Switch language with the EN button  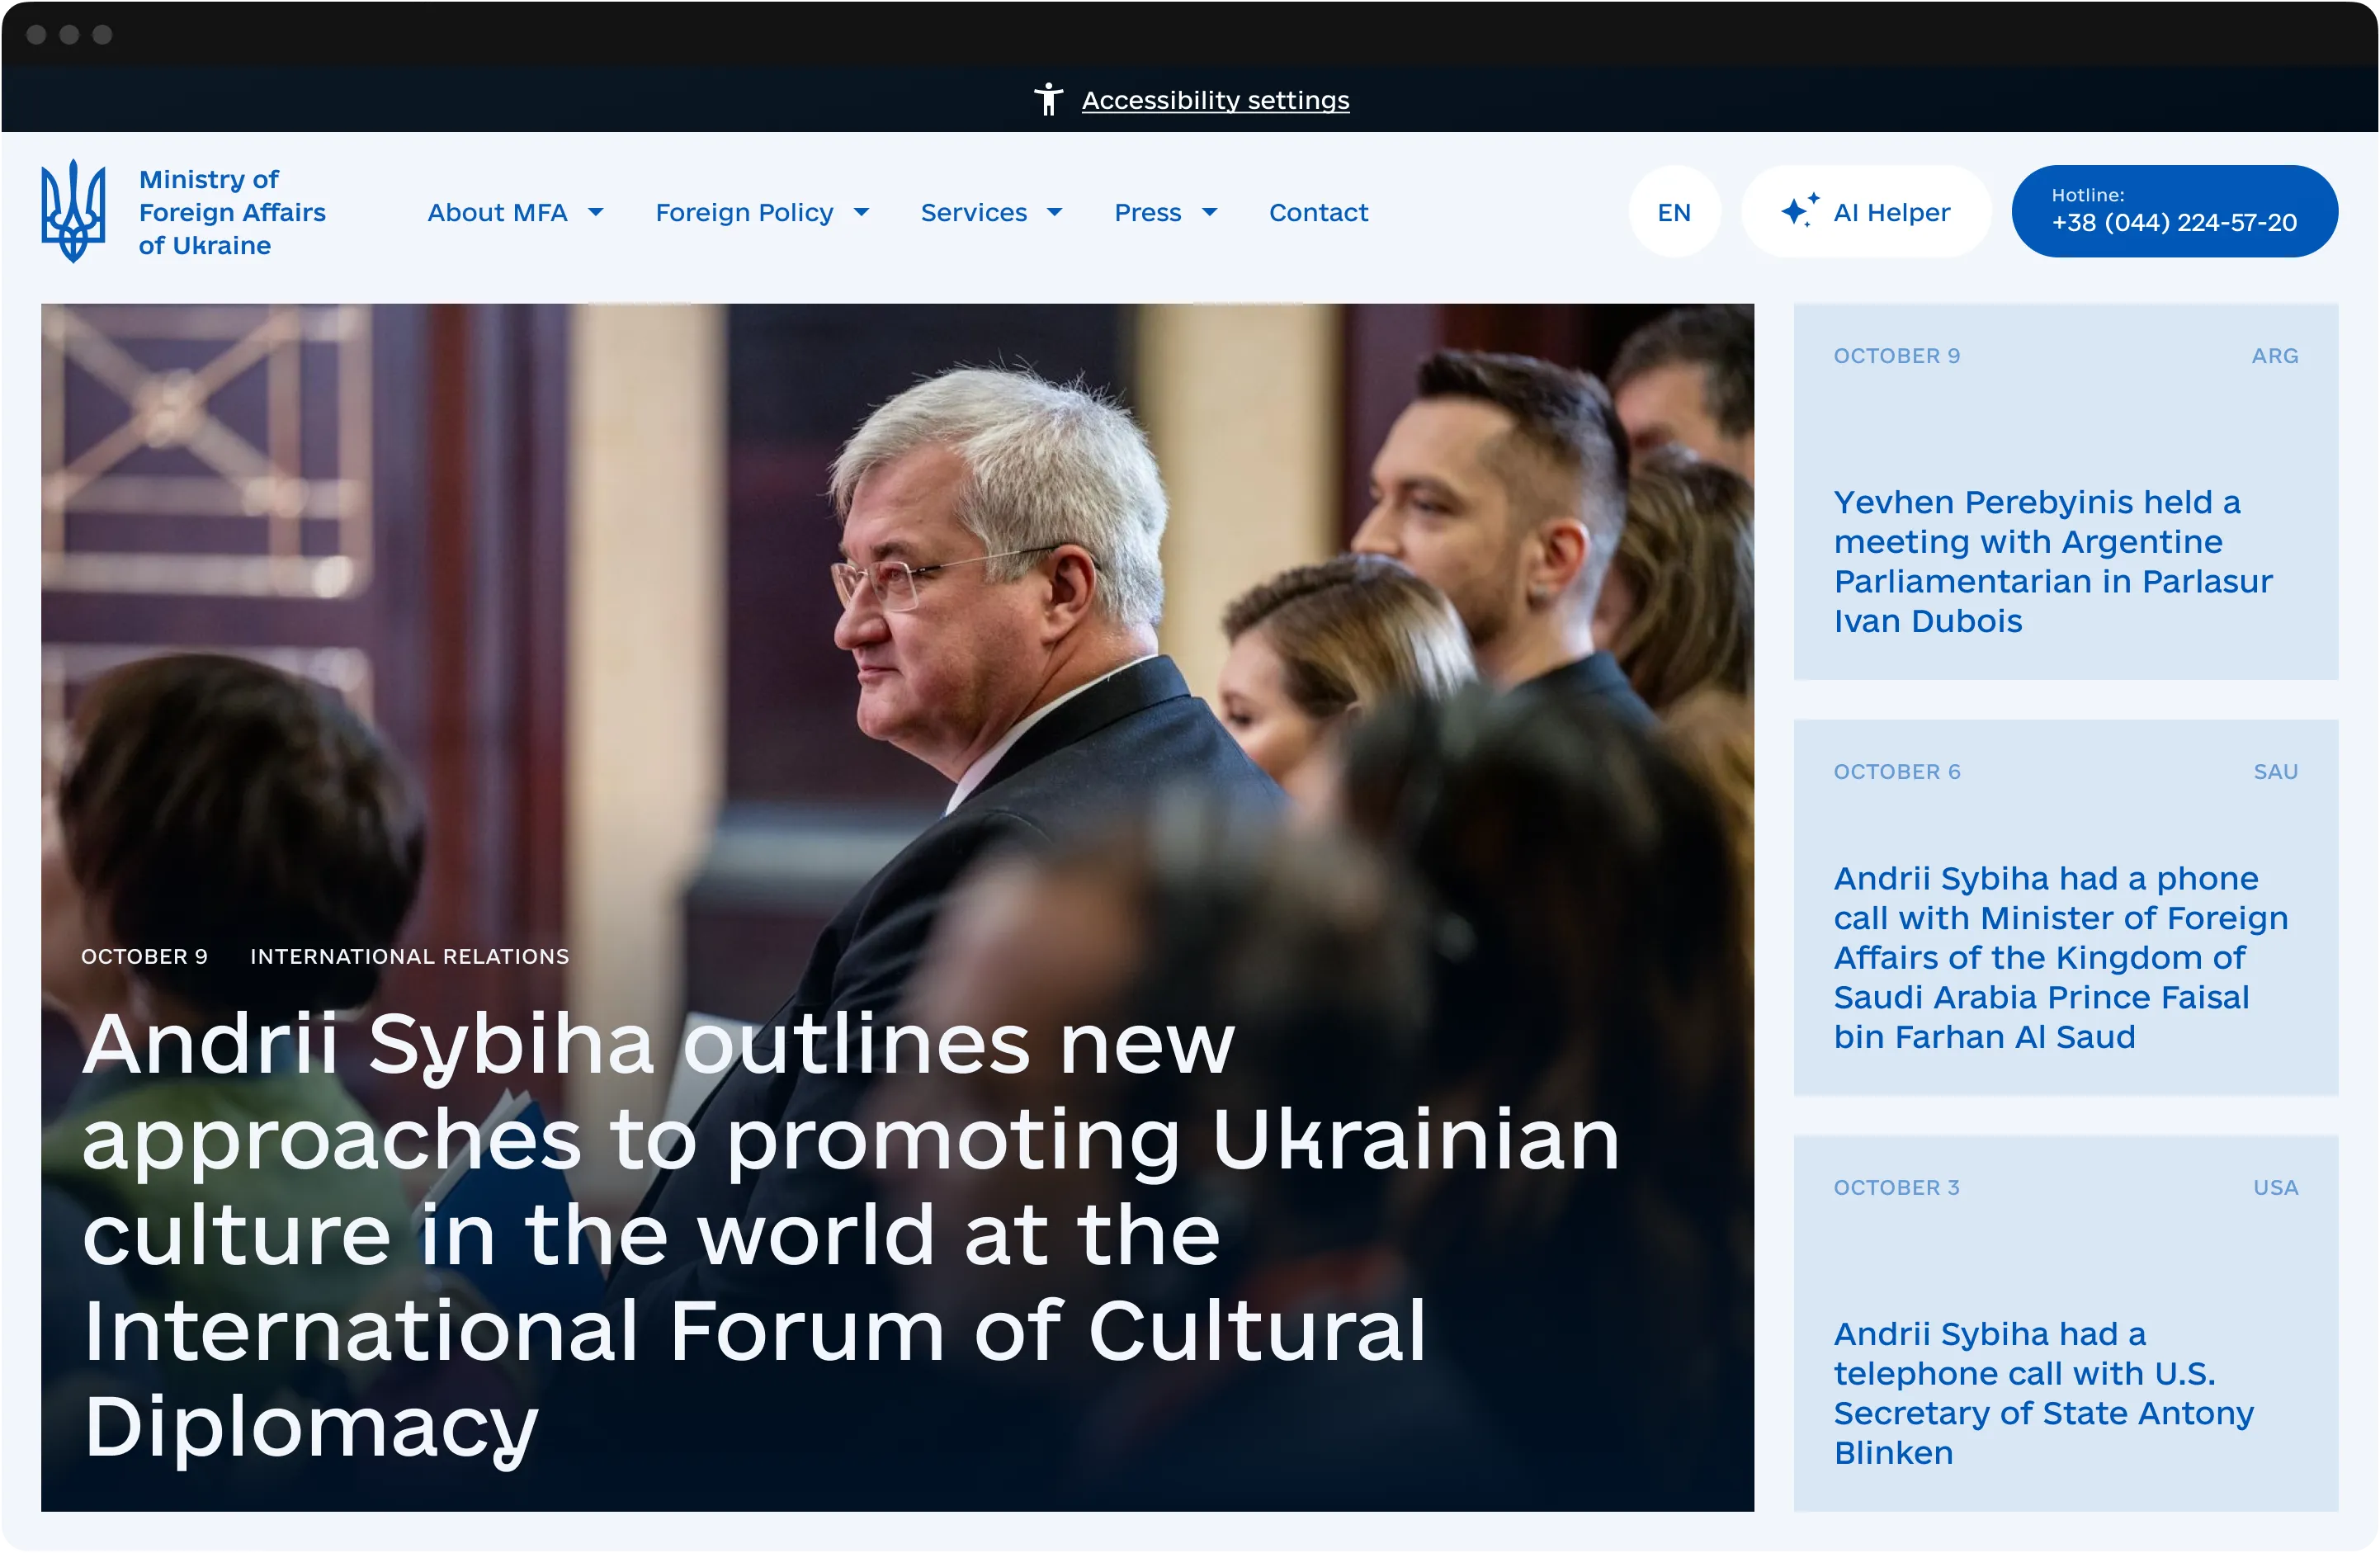pos(1674,212)
